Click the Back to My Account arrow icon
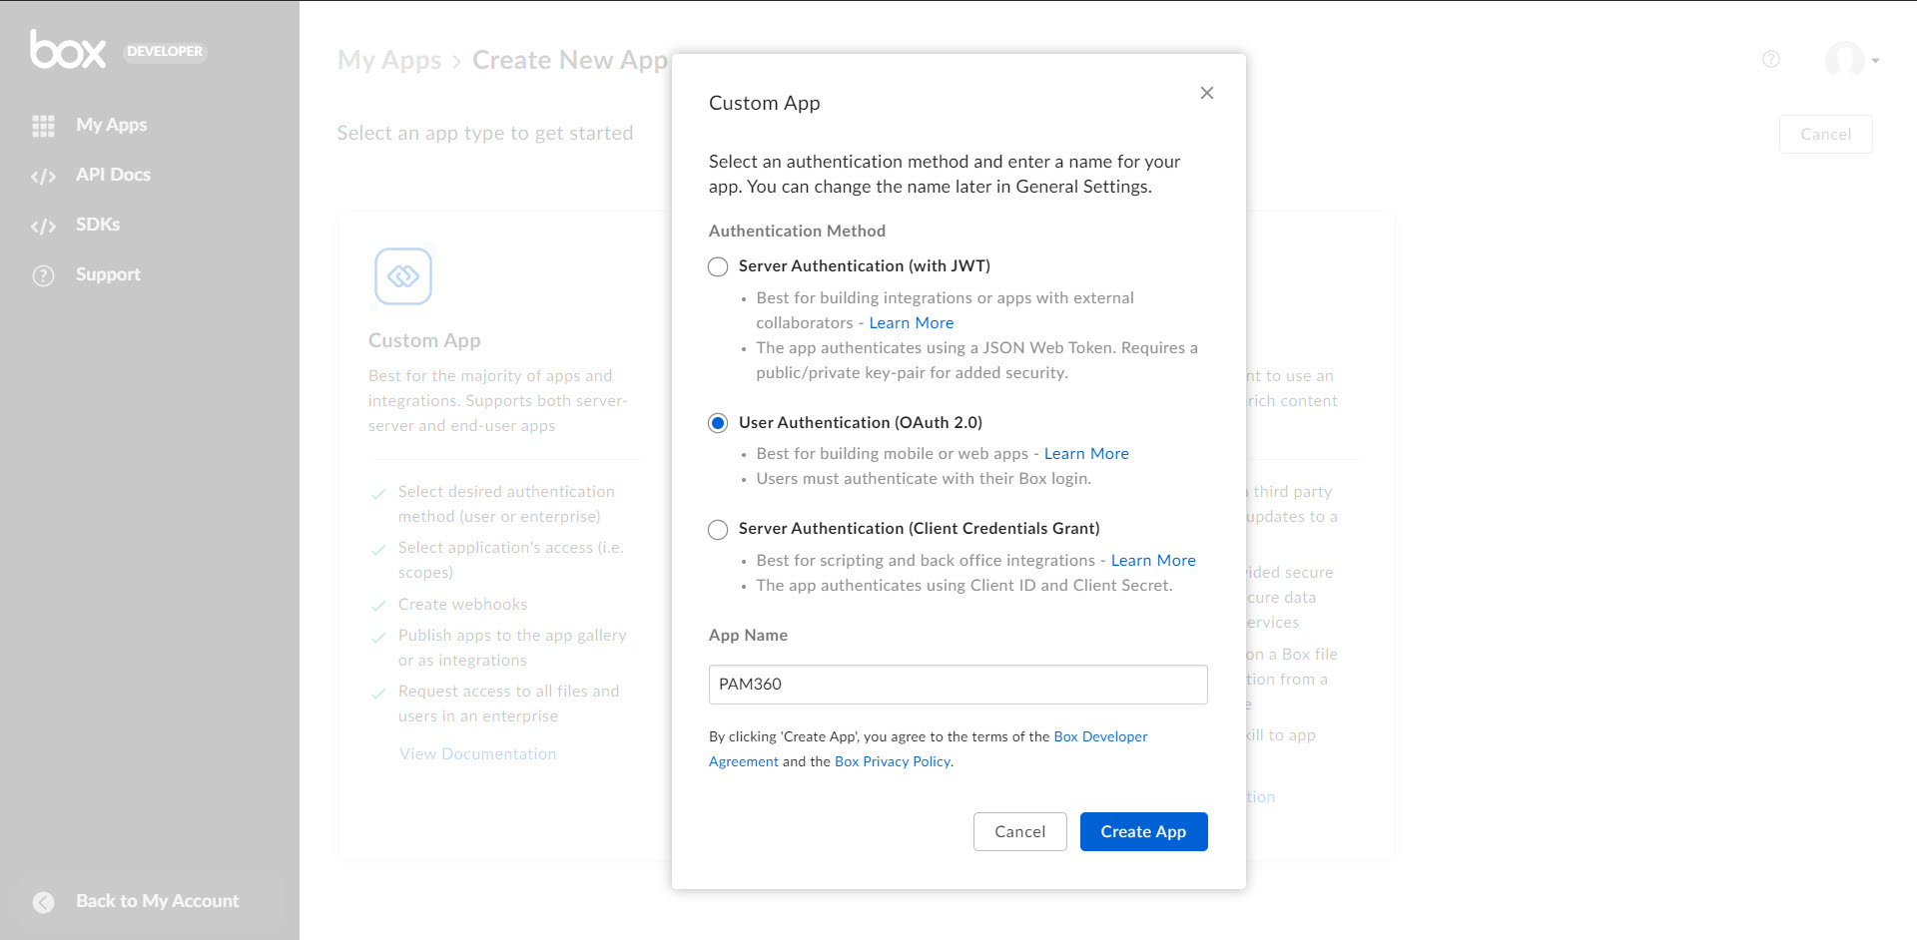The height and width of the screenshot is (940, 1917). [x=44, y=902]
